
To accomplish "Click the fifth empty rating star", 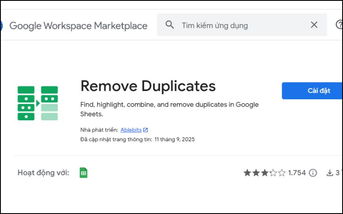I will (x=282, y=173).
